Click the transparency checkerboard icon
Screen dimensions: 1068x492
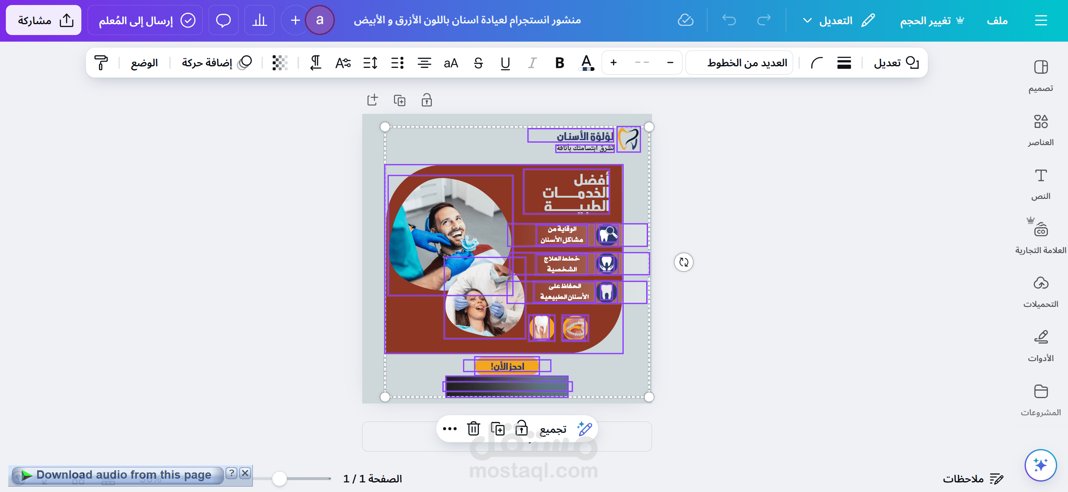pyautogui.click(x=280, y=63)
